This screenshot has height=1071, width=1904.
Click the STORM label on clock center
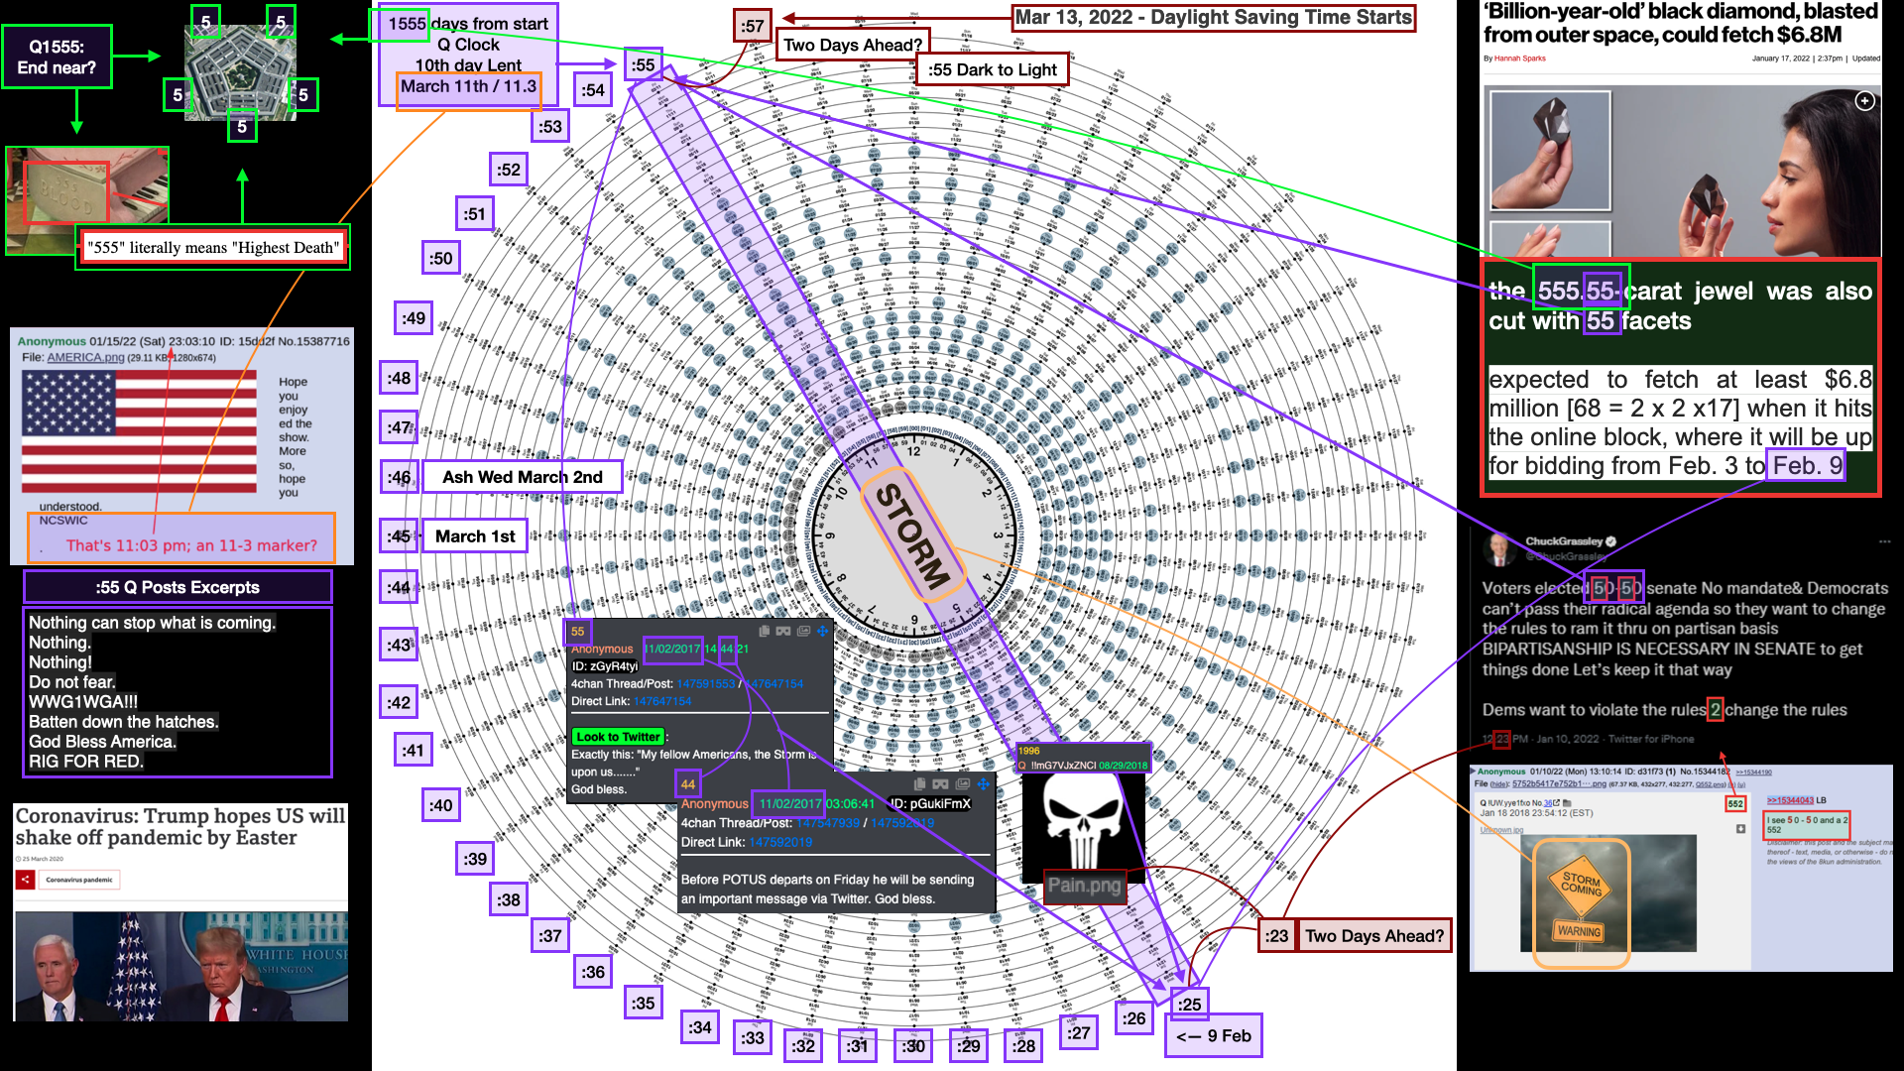(912, 535)
